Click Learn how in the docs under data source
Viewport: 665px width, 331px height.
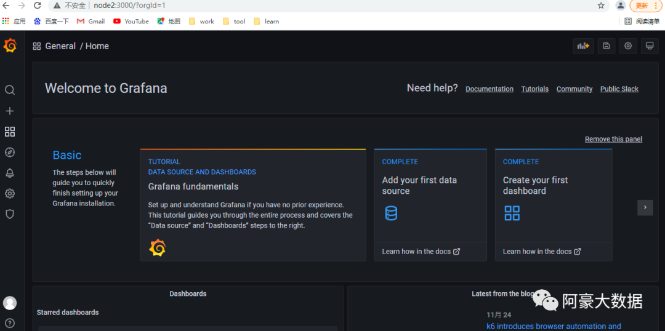[x=421, y=251]
